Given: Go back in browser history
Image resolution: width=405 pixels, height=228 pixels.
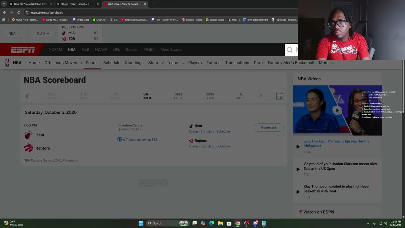Looking at the screenshot, I should click(4, 12).
